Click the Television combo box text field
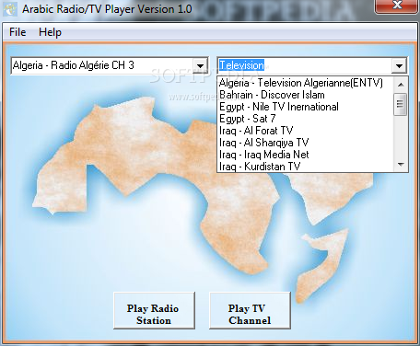Screen dimensions: 420x346 (305, 65)
